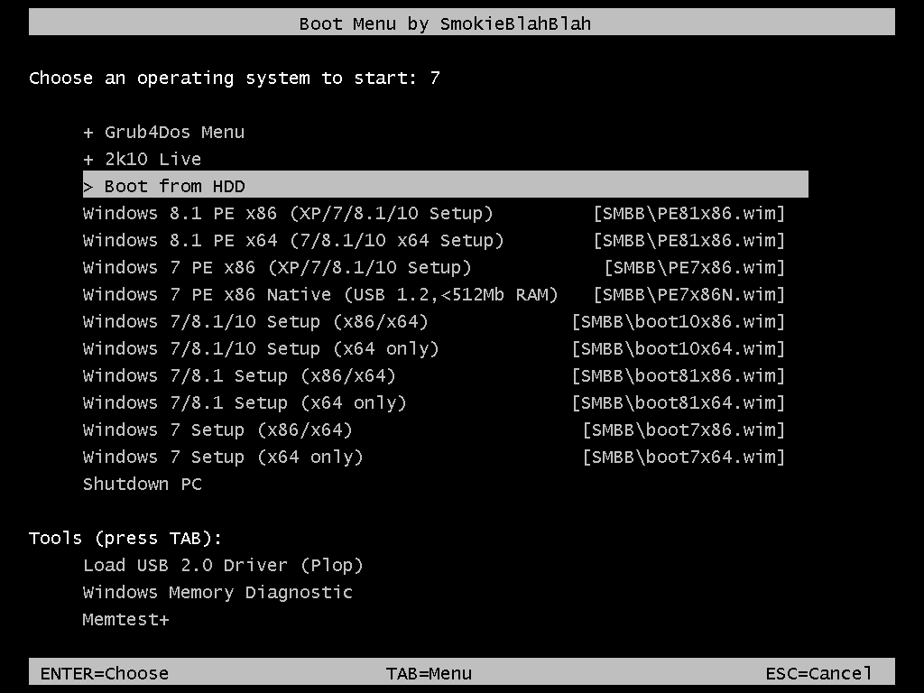The image size is (924, 693).
Task: Select the Shutdown PC option
Action: click(143, 485)
